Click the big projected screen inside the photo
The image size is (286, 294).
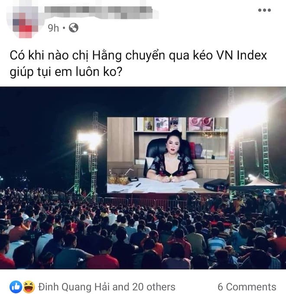pyautogui.click(x=168, y=155)
